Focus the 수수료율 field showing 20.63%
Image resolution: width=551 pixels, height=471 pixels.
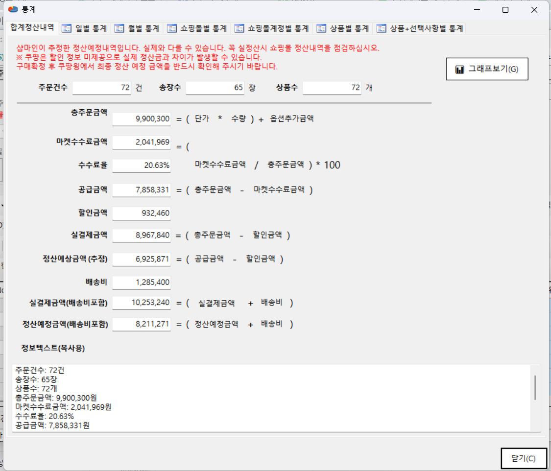click(x=142, y=165)
